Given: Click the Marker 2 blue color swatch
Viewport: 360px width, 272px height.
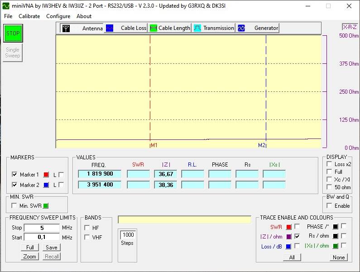Looking at the screenshot, I should click(46, 185).
